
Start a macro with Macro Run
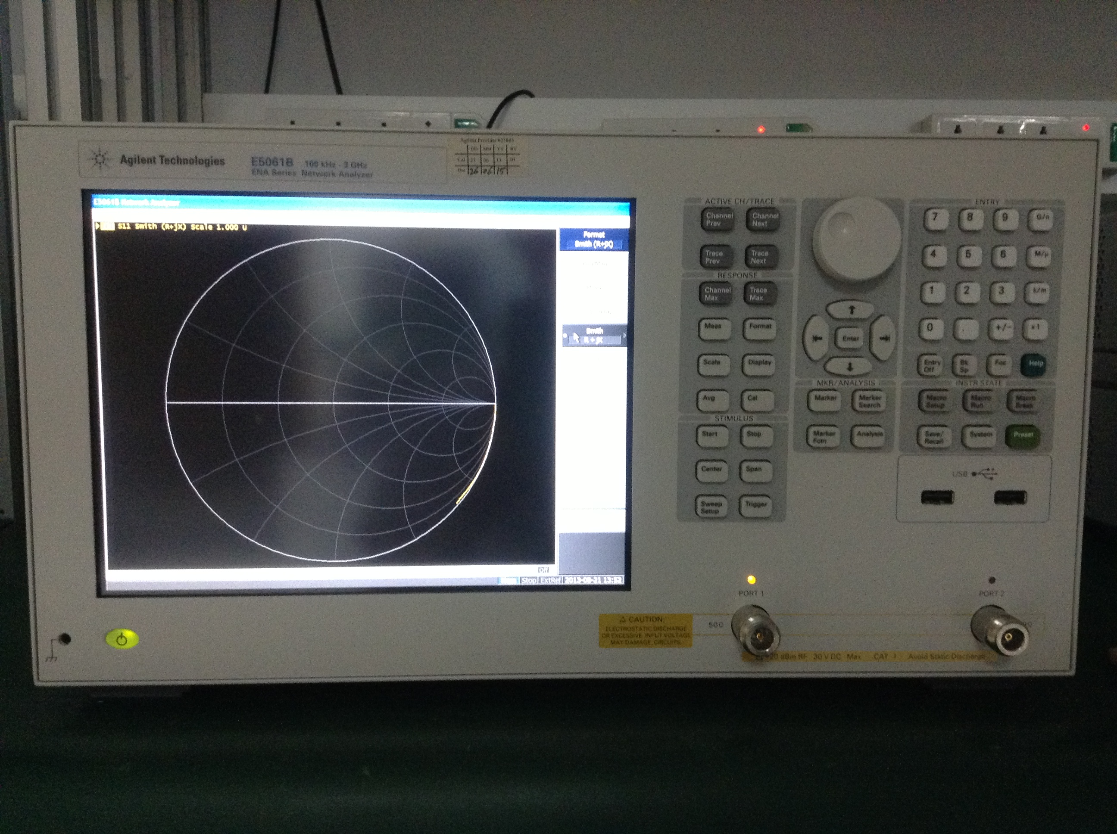pyautogui.click(x=980, y=401)
